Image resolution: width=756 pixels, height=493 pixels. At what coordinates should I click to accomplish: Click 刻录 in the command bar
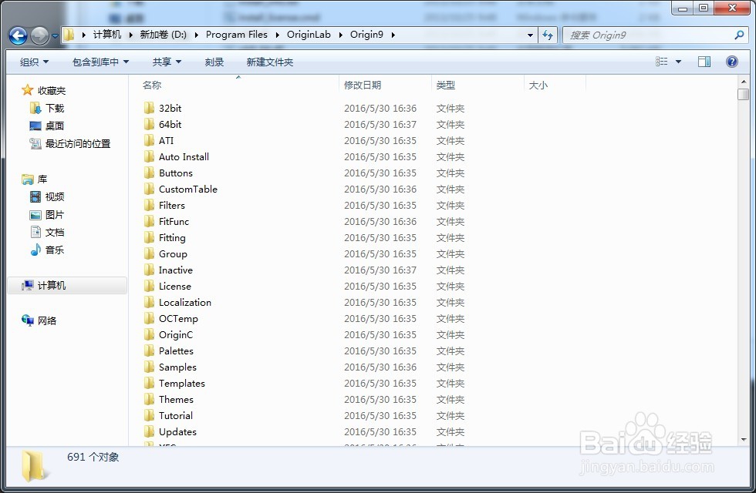coord(214,61)
